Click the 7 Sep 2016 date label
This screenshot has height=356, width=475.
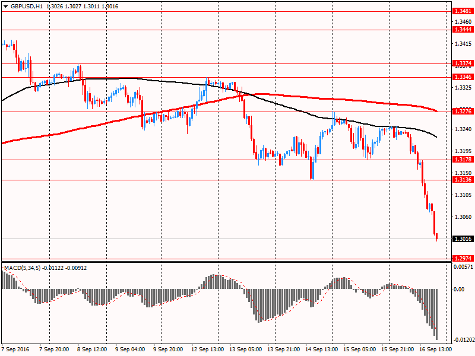point(15,349)
